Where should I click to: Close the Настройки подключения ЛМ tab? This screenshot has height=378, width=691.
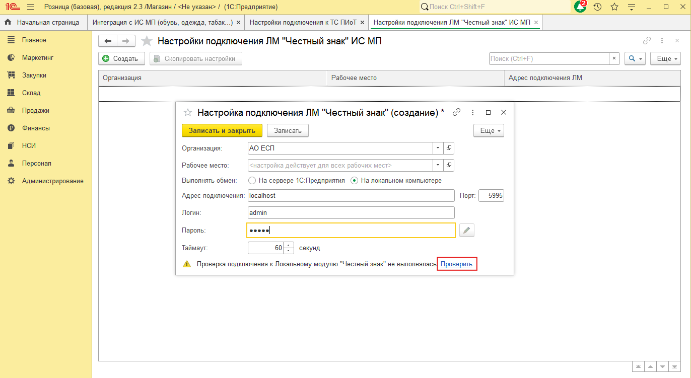tap(536, 23)
